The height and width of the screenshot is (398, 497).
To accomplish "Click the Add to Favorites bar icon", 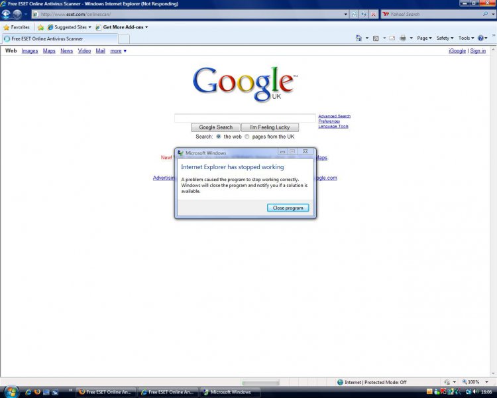I will point(40,27).
